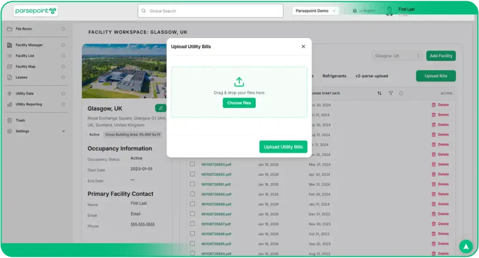Click the upload arrow icon in drop zone
This screenshot has width=479, height=258.
pos(239,82)
